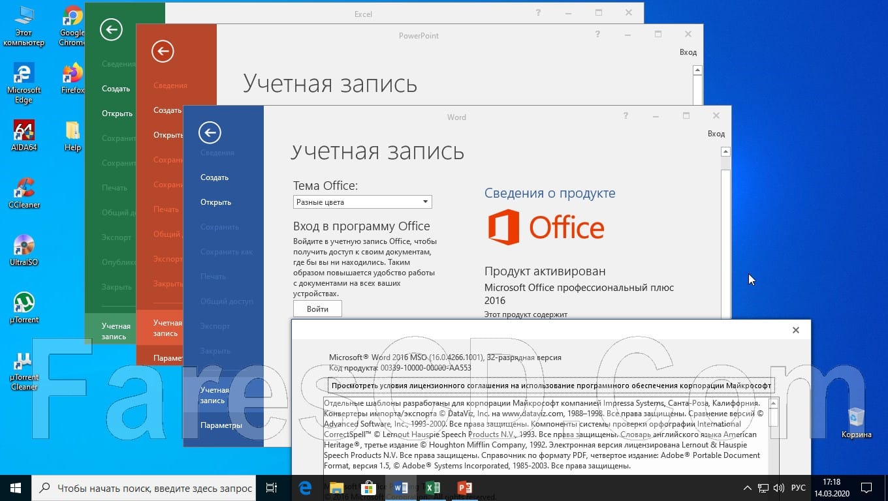The width and height of the screenshot is (888, 501).
Task: Select Создать in Excel sidebar
Action: (116, 89)
